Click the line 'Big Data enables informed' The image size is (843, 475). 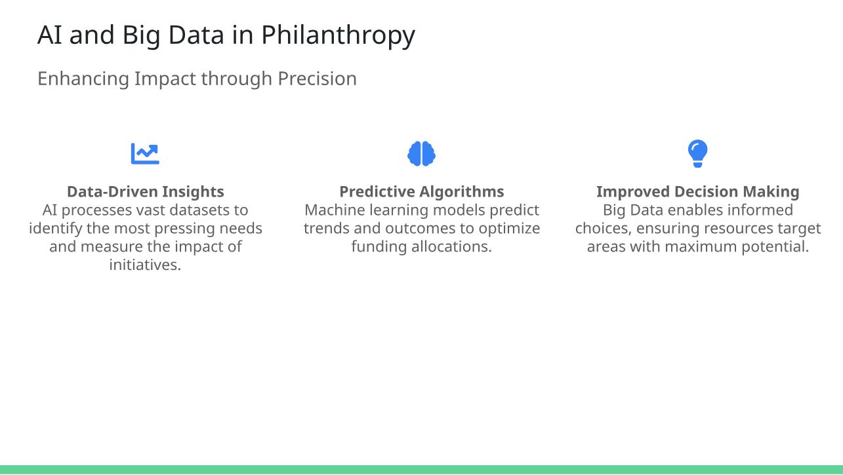697,210
